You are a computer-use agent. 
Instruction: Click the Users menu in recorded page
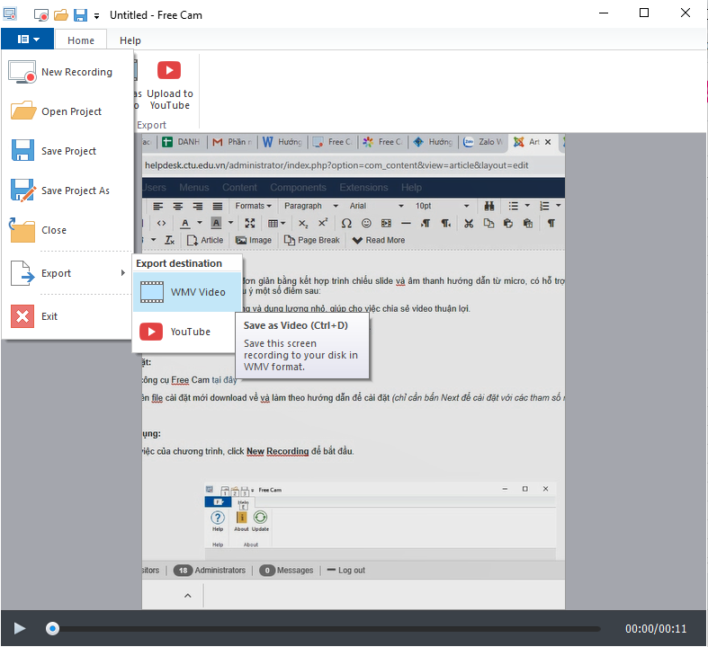pos(154,187)
